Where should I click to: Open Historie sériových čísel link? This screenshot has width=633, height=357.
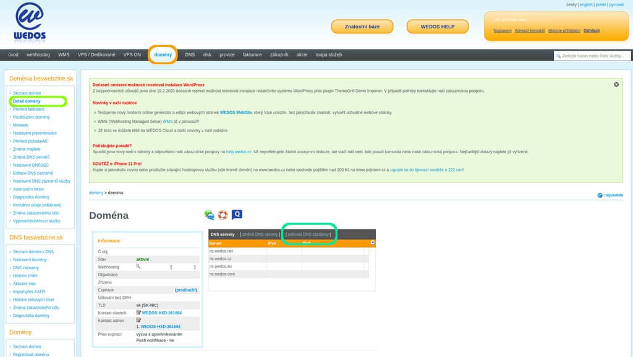pos(33,300)
